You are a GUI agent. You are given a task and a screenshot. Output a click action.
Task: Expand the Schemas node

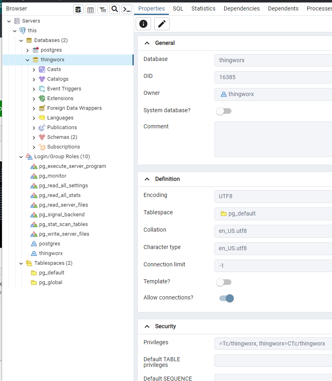click(x=34, y=137)
